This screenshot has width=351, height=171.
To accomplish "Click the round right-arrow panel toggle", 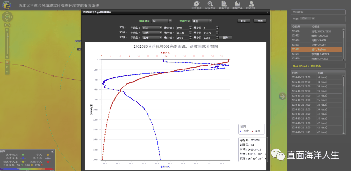I will click(x=282, y=96).
